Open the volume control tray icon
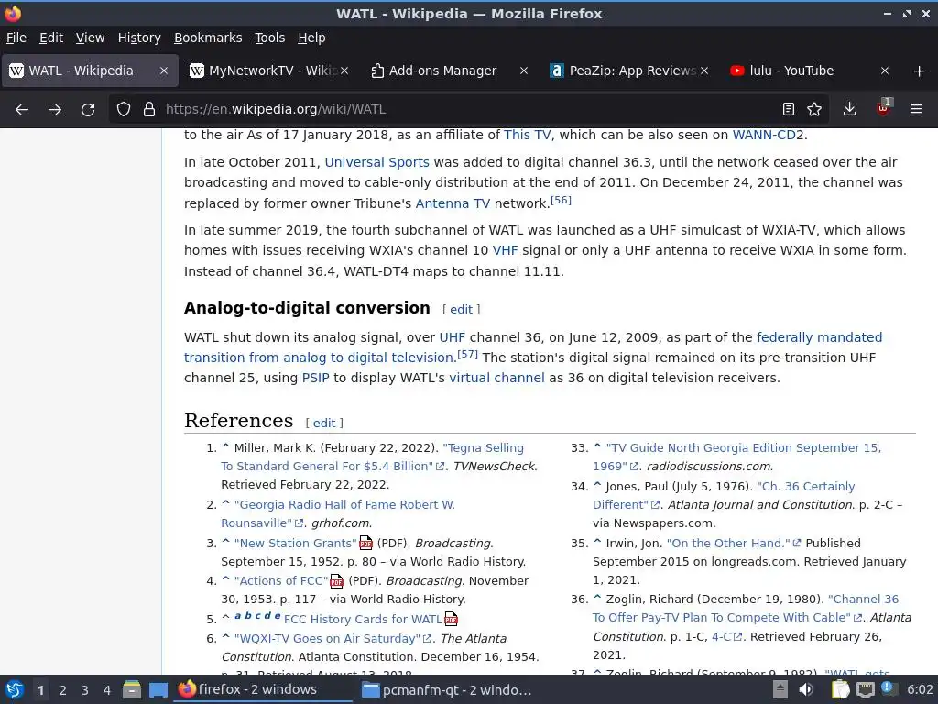 806,689
